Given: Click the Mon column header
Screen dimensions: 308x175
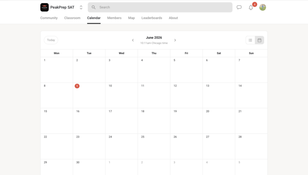Looking at the screenshot, I should pos(56,53).
